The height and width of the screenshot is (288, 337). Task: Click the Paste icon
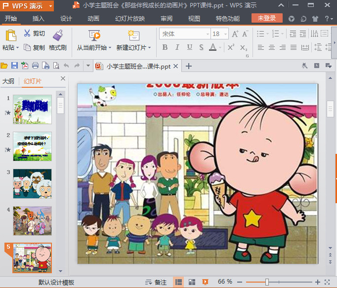[x=11, y=36]
